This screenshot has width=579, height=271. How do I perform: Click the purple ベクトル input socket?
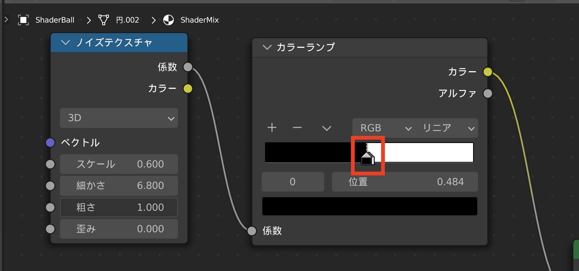tap(50, 143)
